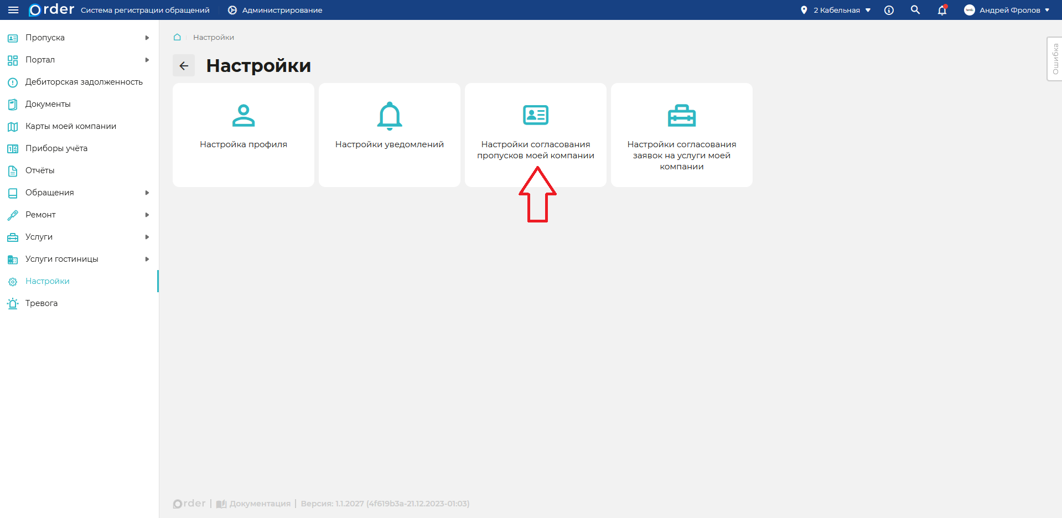The image size is (1062, 518).
Task: Click the home breadcrumb icon
Action: coord(177,37)
